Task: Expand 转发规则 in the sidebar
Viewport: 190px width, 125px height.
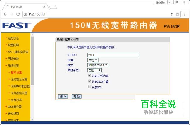Action: 13,114
